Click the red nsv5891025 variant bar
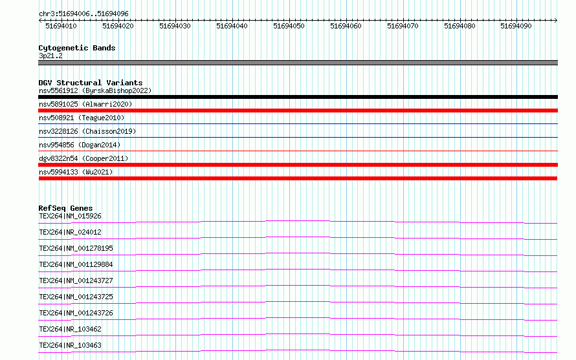Screen dimensions: 576x360 298,111
